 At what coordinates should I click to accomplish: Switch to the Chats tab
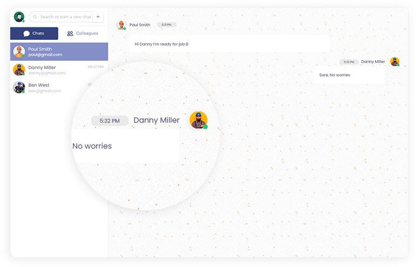(34, 33)
